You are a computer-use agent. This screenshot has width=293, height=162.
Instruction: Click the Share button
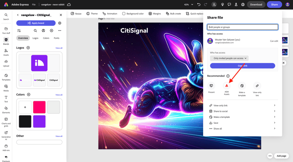pyautogui.click(x=274, y=4)
